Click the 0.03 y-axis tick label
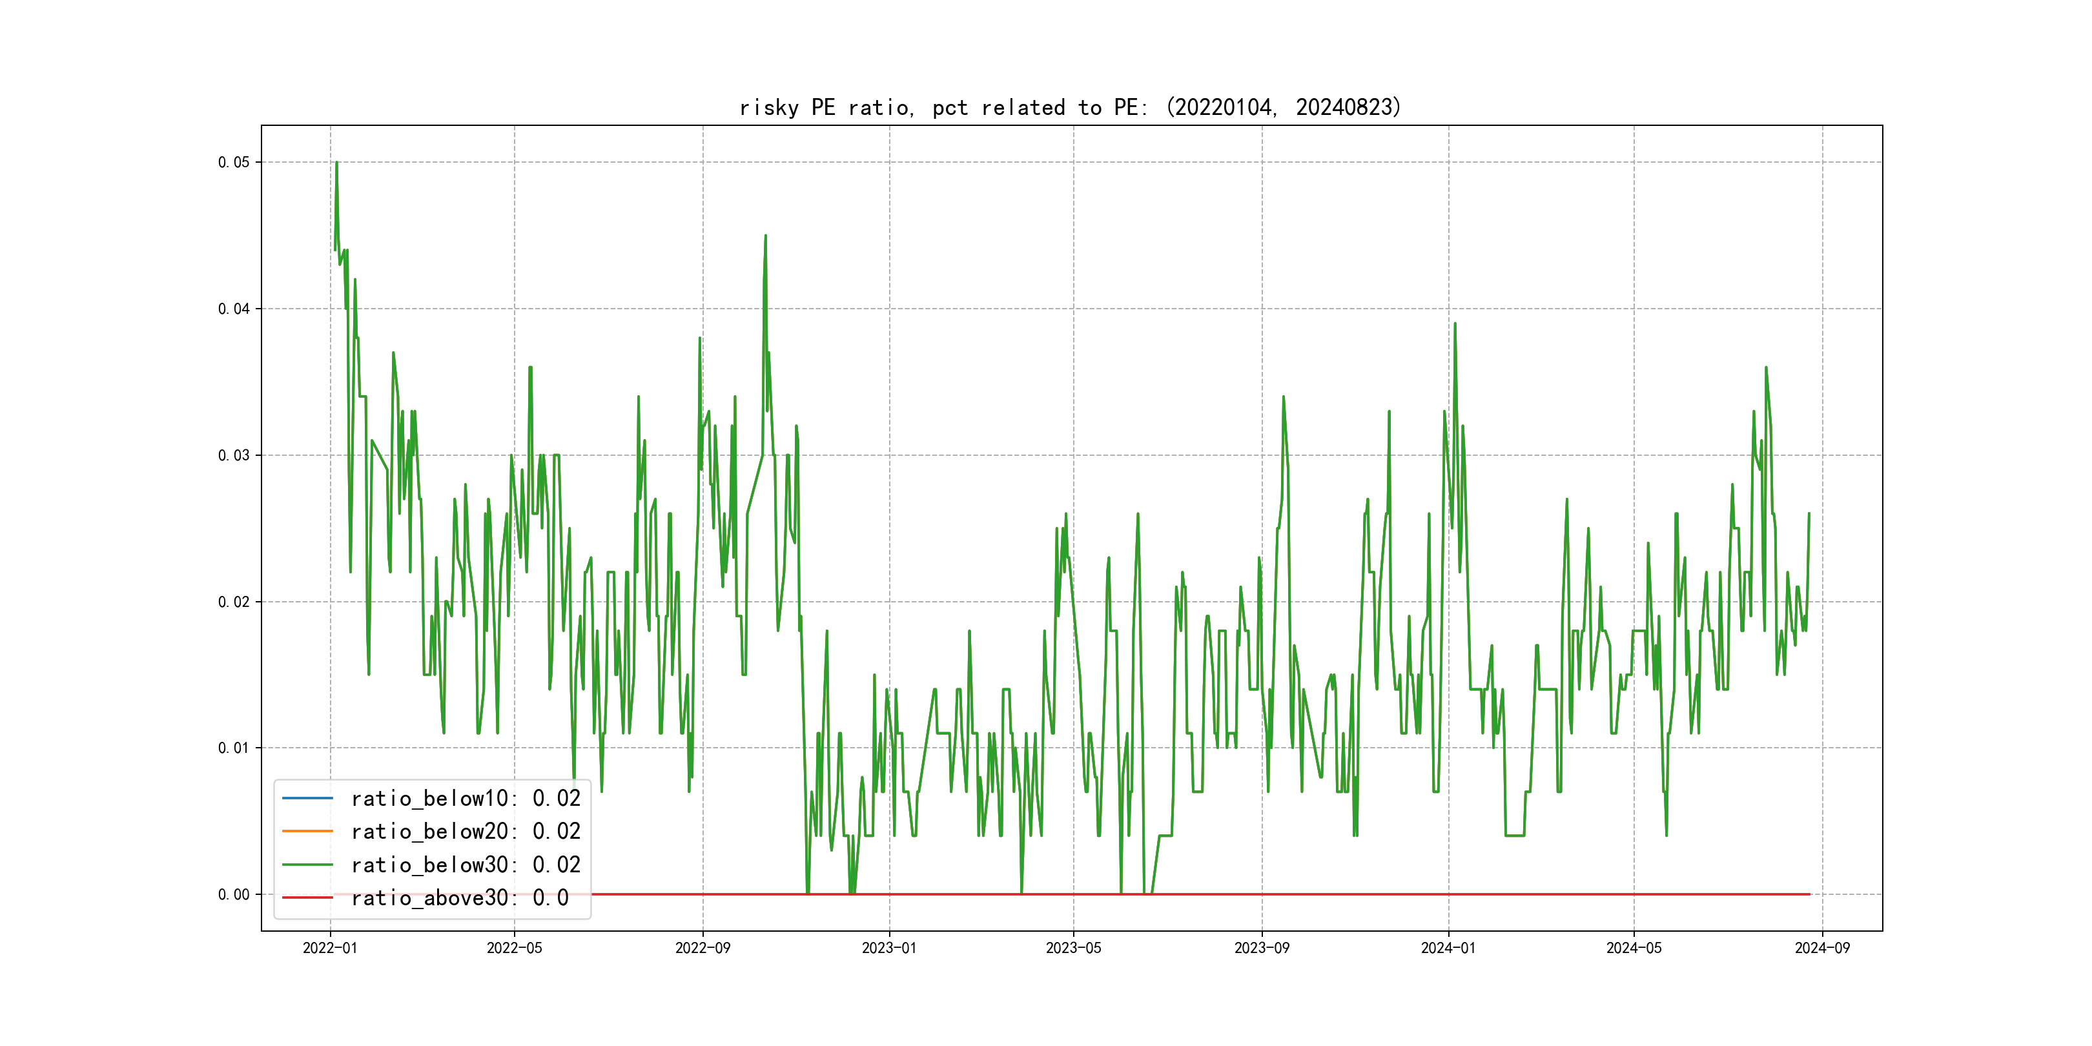This screenshot has width=2092, height=1046. tap(234, 456)
